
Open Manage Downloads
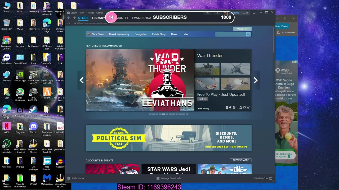click(x=169, y=178)
